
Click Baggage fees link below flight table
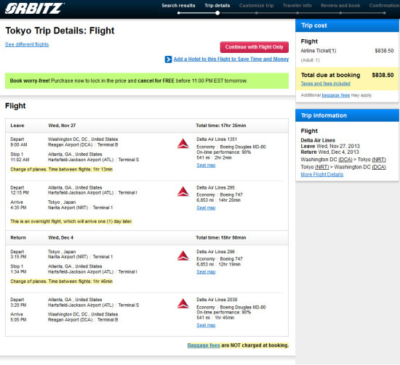click(x=204, y=345)
